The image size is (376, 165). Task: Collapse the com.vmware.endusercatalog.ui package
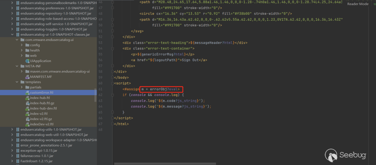click(x=17, y=40)
